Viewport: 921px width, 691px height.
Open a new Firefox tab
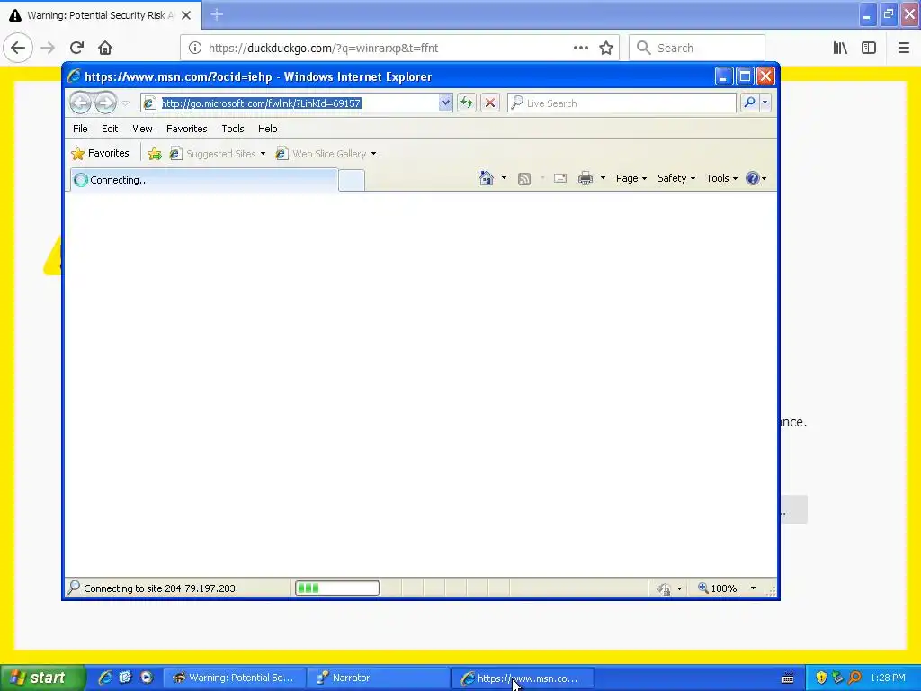217,15
